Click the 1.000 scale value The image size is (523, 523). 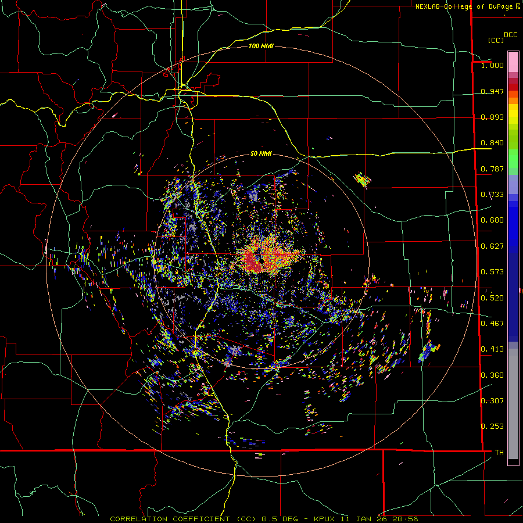[x=492, y=65]
